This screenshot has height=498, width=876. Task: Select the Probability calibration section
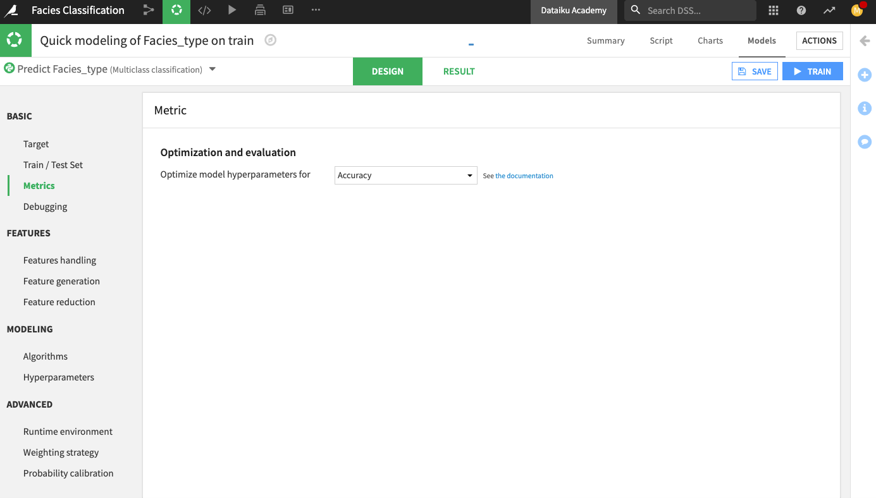(68, 473)
